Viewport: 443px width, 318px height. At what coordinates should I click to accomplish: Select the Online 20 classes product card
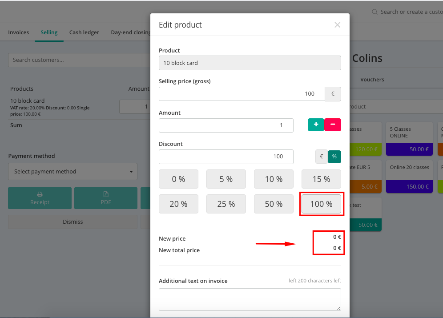[x=409, y=177]
